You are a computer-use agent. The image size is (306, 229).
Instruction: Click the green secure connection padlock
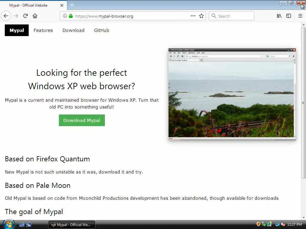point(71,16)
